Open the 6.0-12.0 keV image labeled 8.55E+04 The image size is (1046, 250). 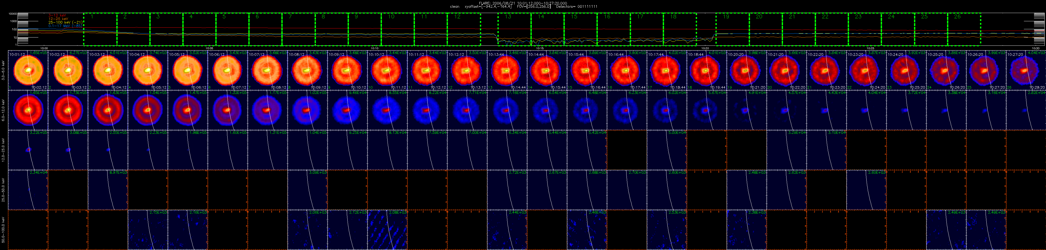tap(387, 110)
